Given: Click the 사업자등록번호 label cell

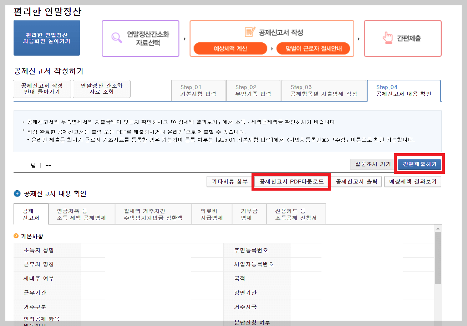Looking at the screenshot, I should (x=257, y=264).
